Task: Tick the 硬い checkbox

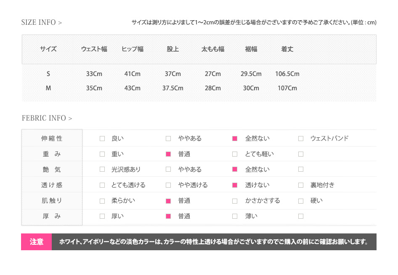Action: tap(300, 201)
